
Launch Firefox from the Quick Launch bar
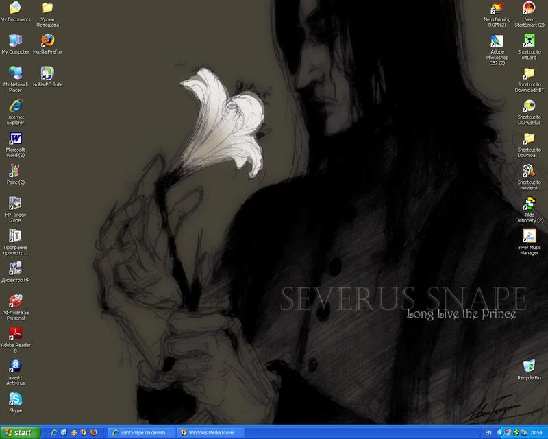(94, 433)
